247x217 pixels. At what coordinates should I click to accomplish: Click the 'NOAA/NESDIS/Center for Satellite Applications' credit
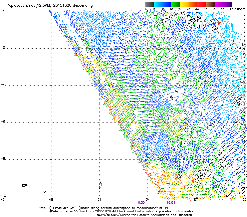click(144, 215)
